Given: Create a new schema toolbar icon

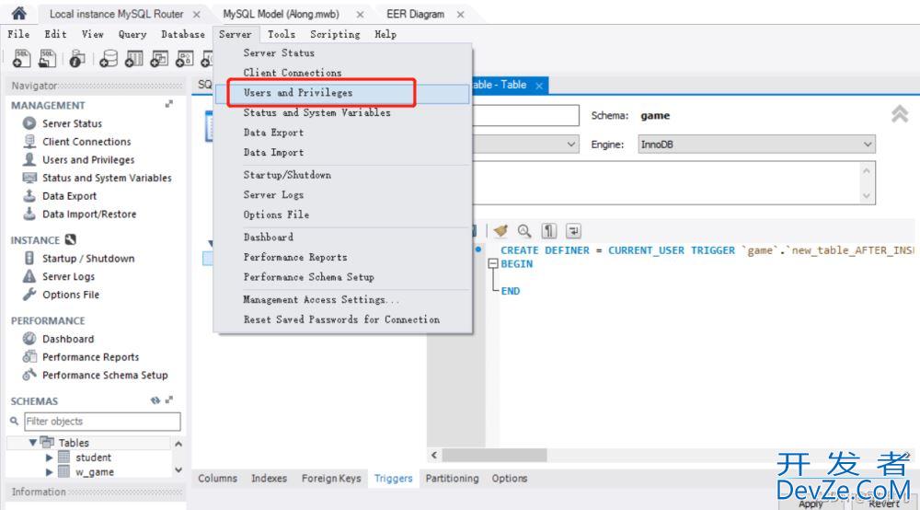Looking at the screenshot, I should (x=108, y=59).
